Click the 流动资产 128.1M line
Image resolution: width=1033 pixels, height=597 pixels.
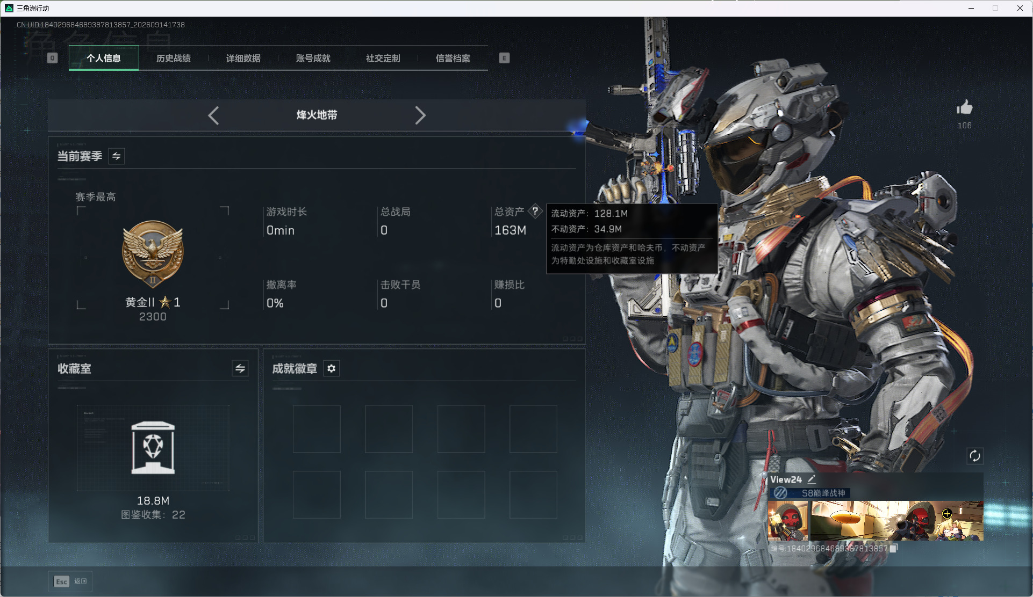590,214
